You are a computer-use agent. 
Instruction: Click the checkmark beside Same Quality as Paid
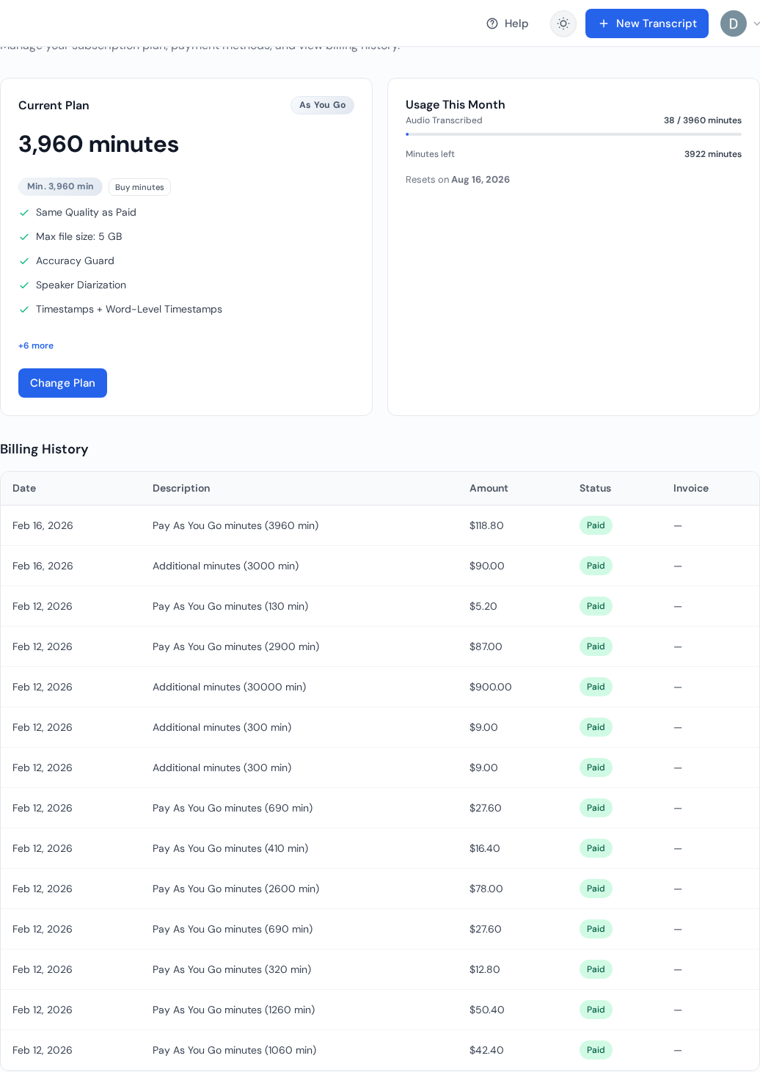(x=24, y=212)
